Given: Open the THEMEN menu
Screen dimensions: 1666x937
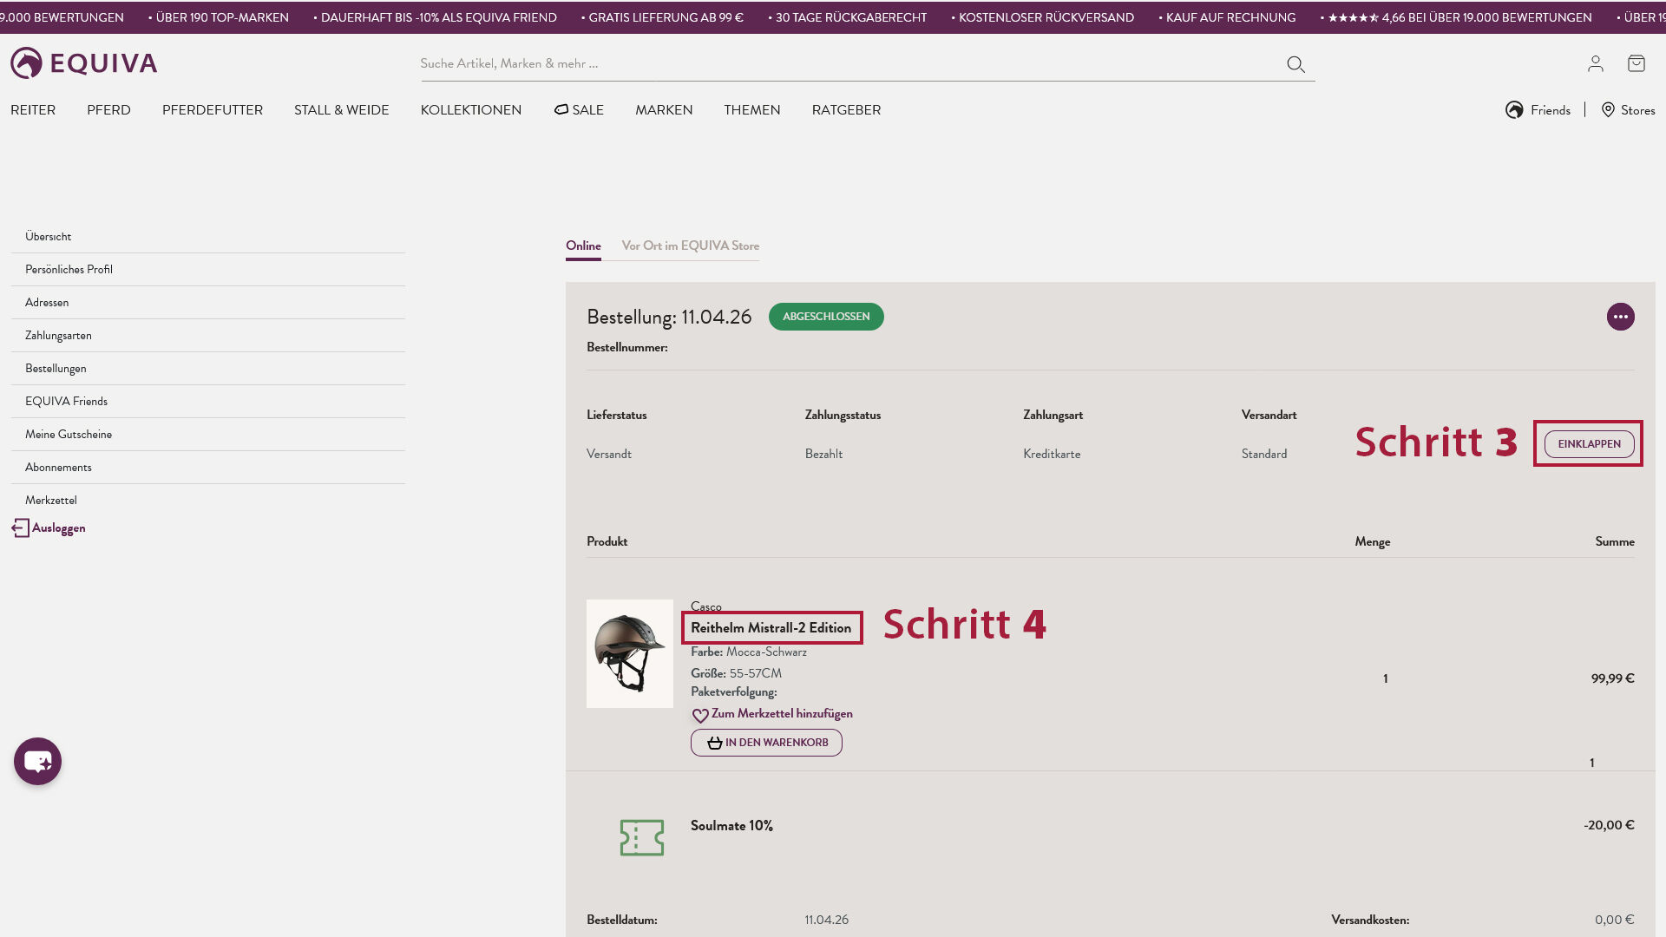Looking at the screenshot, I should tap(752, 110).
